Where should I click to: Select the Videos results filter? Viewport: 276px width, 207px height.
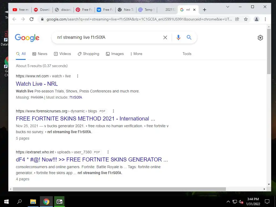62,54
